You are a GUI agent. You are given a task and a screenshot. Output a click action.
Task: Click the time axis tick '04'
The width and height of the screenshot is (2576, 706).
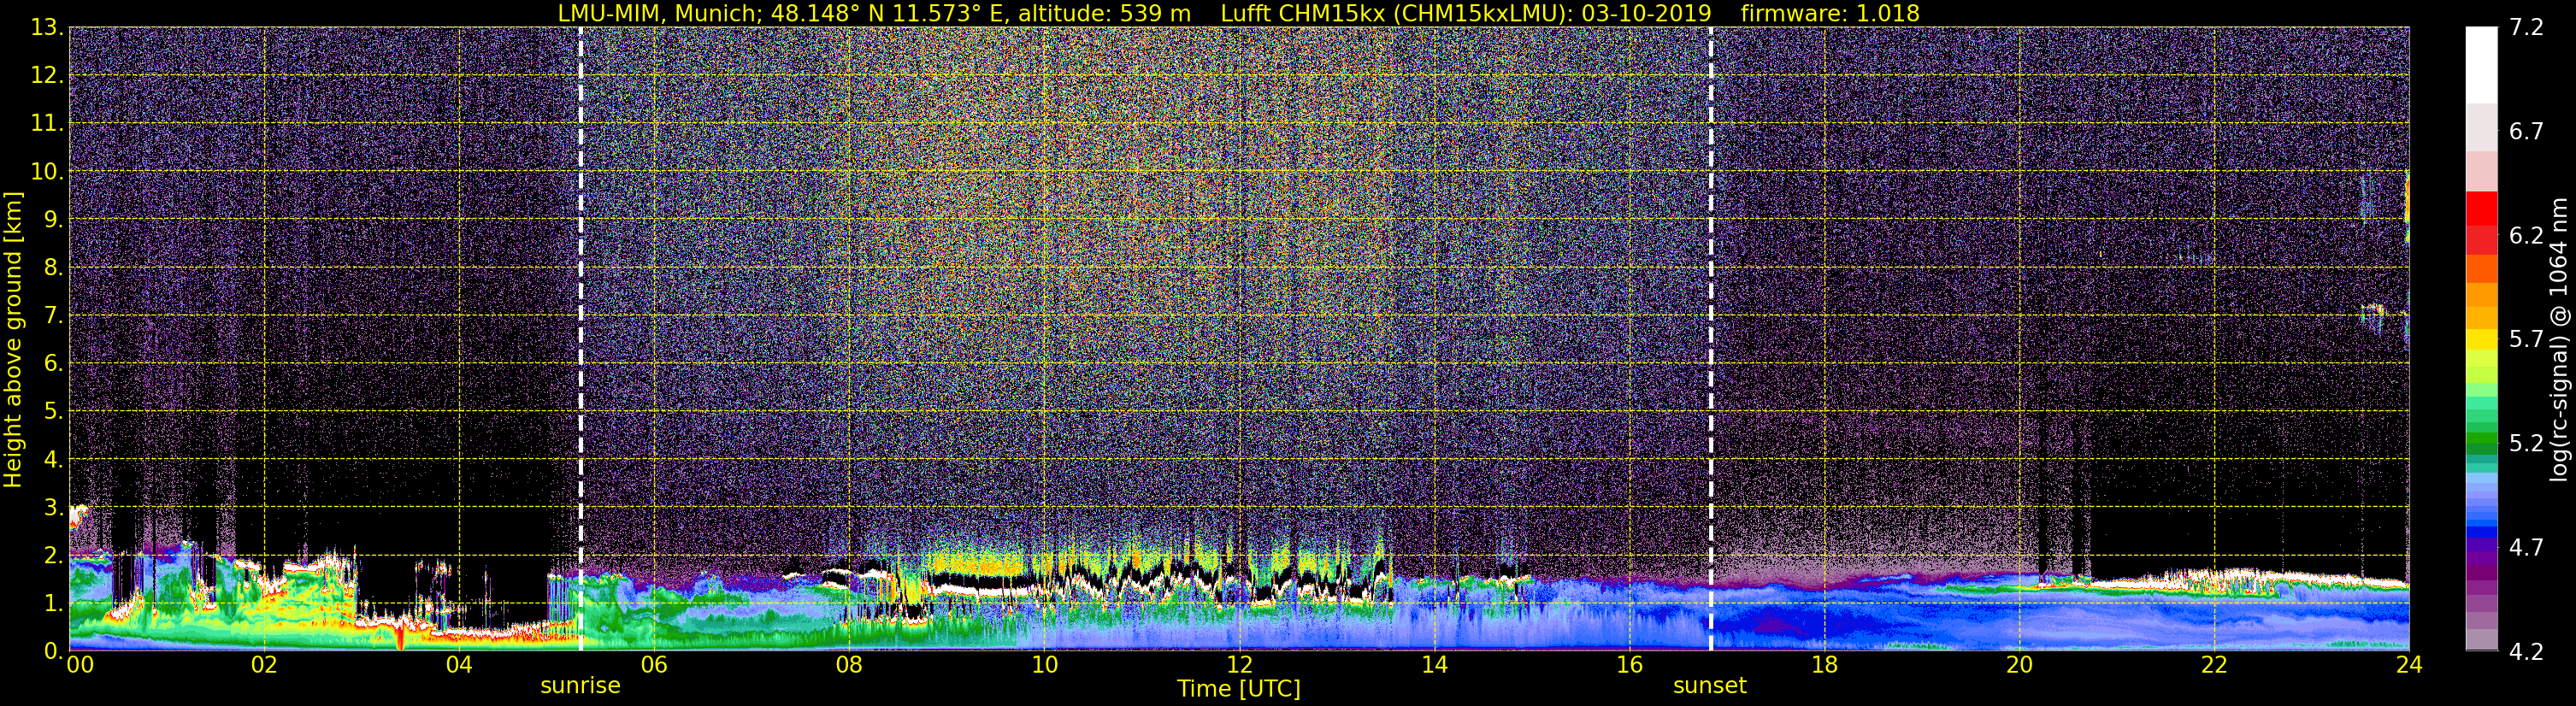(x=459, y=665)
